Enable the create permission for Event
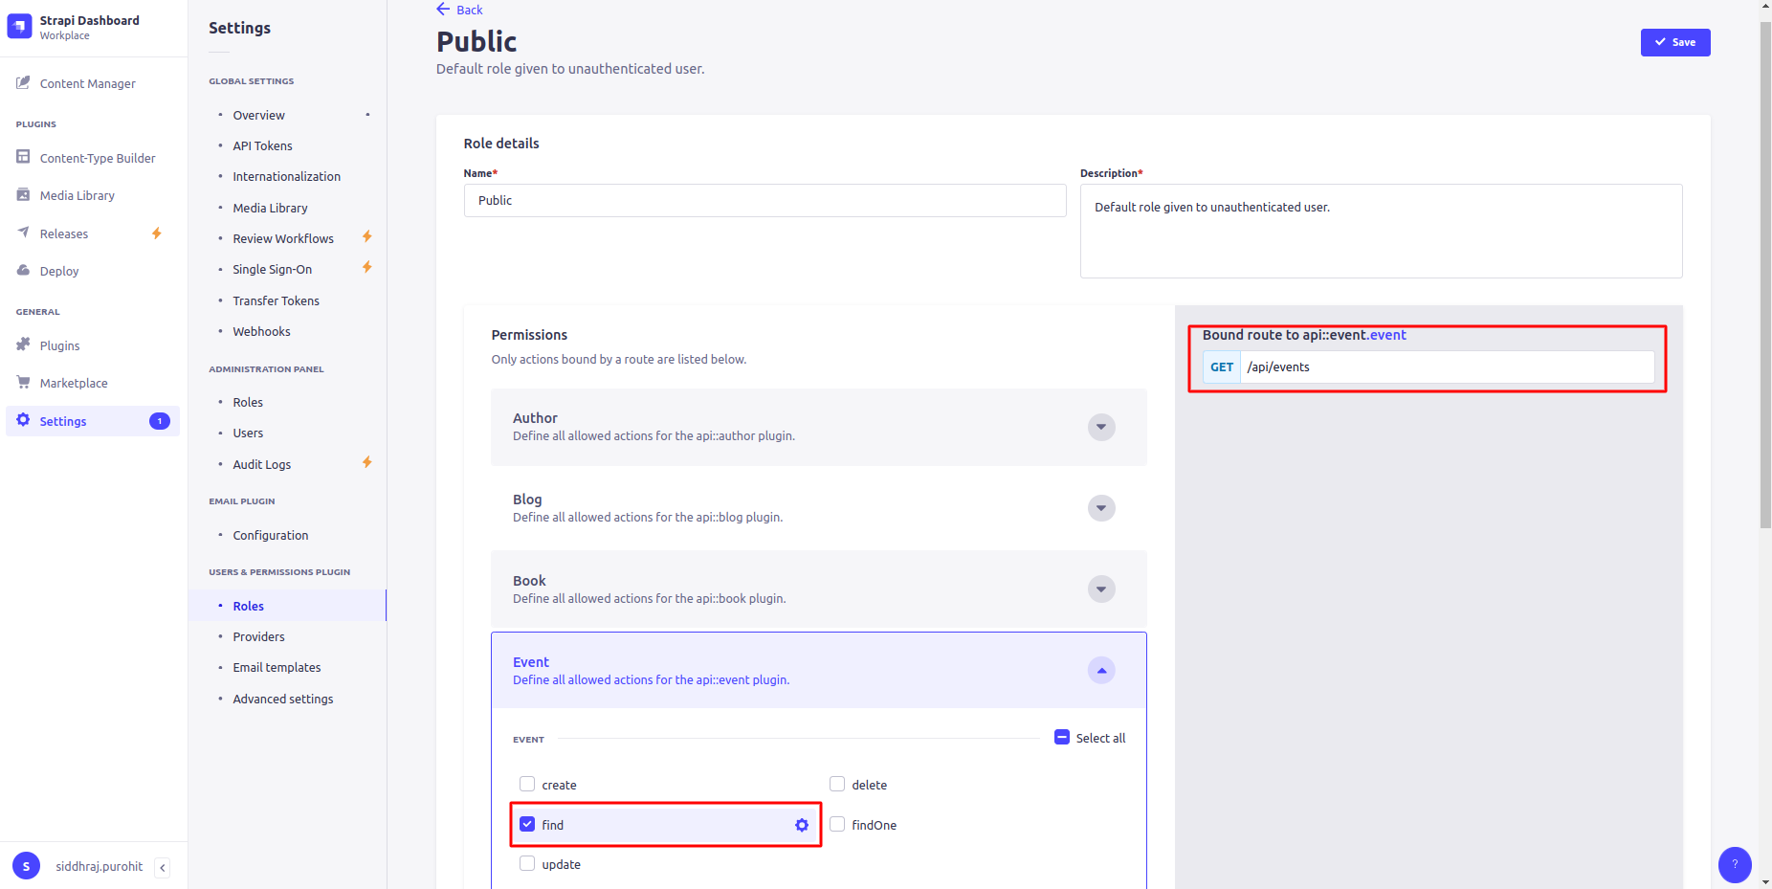The image size is (1772, 889). tap(527, 783)
